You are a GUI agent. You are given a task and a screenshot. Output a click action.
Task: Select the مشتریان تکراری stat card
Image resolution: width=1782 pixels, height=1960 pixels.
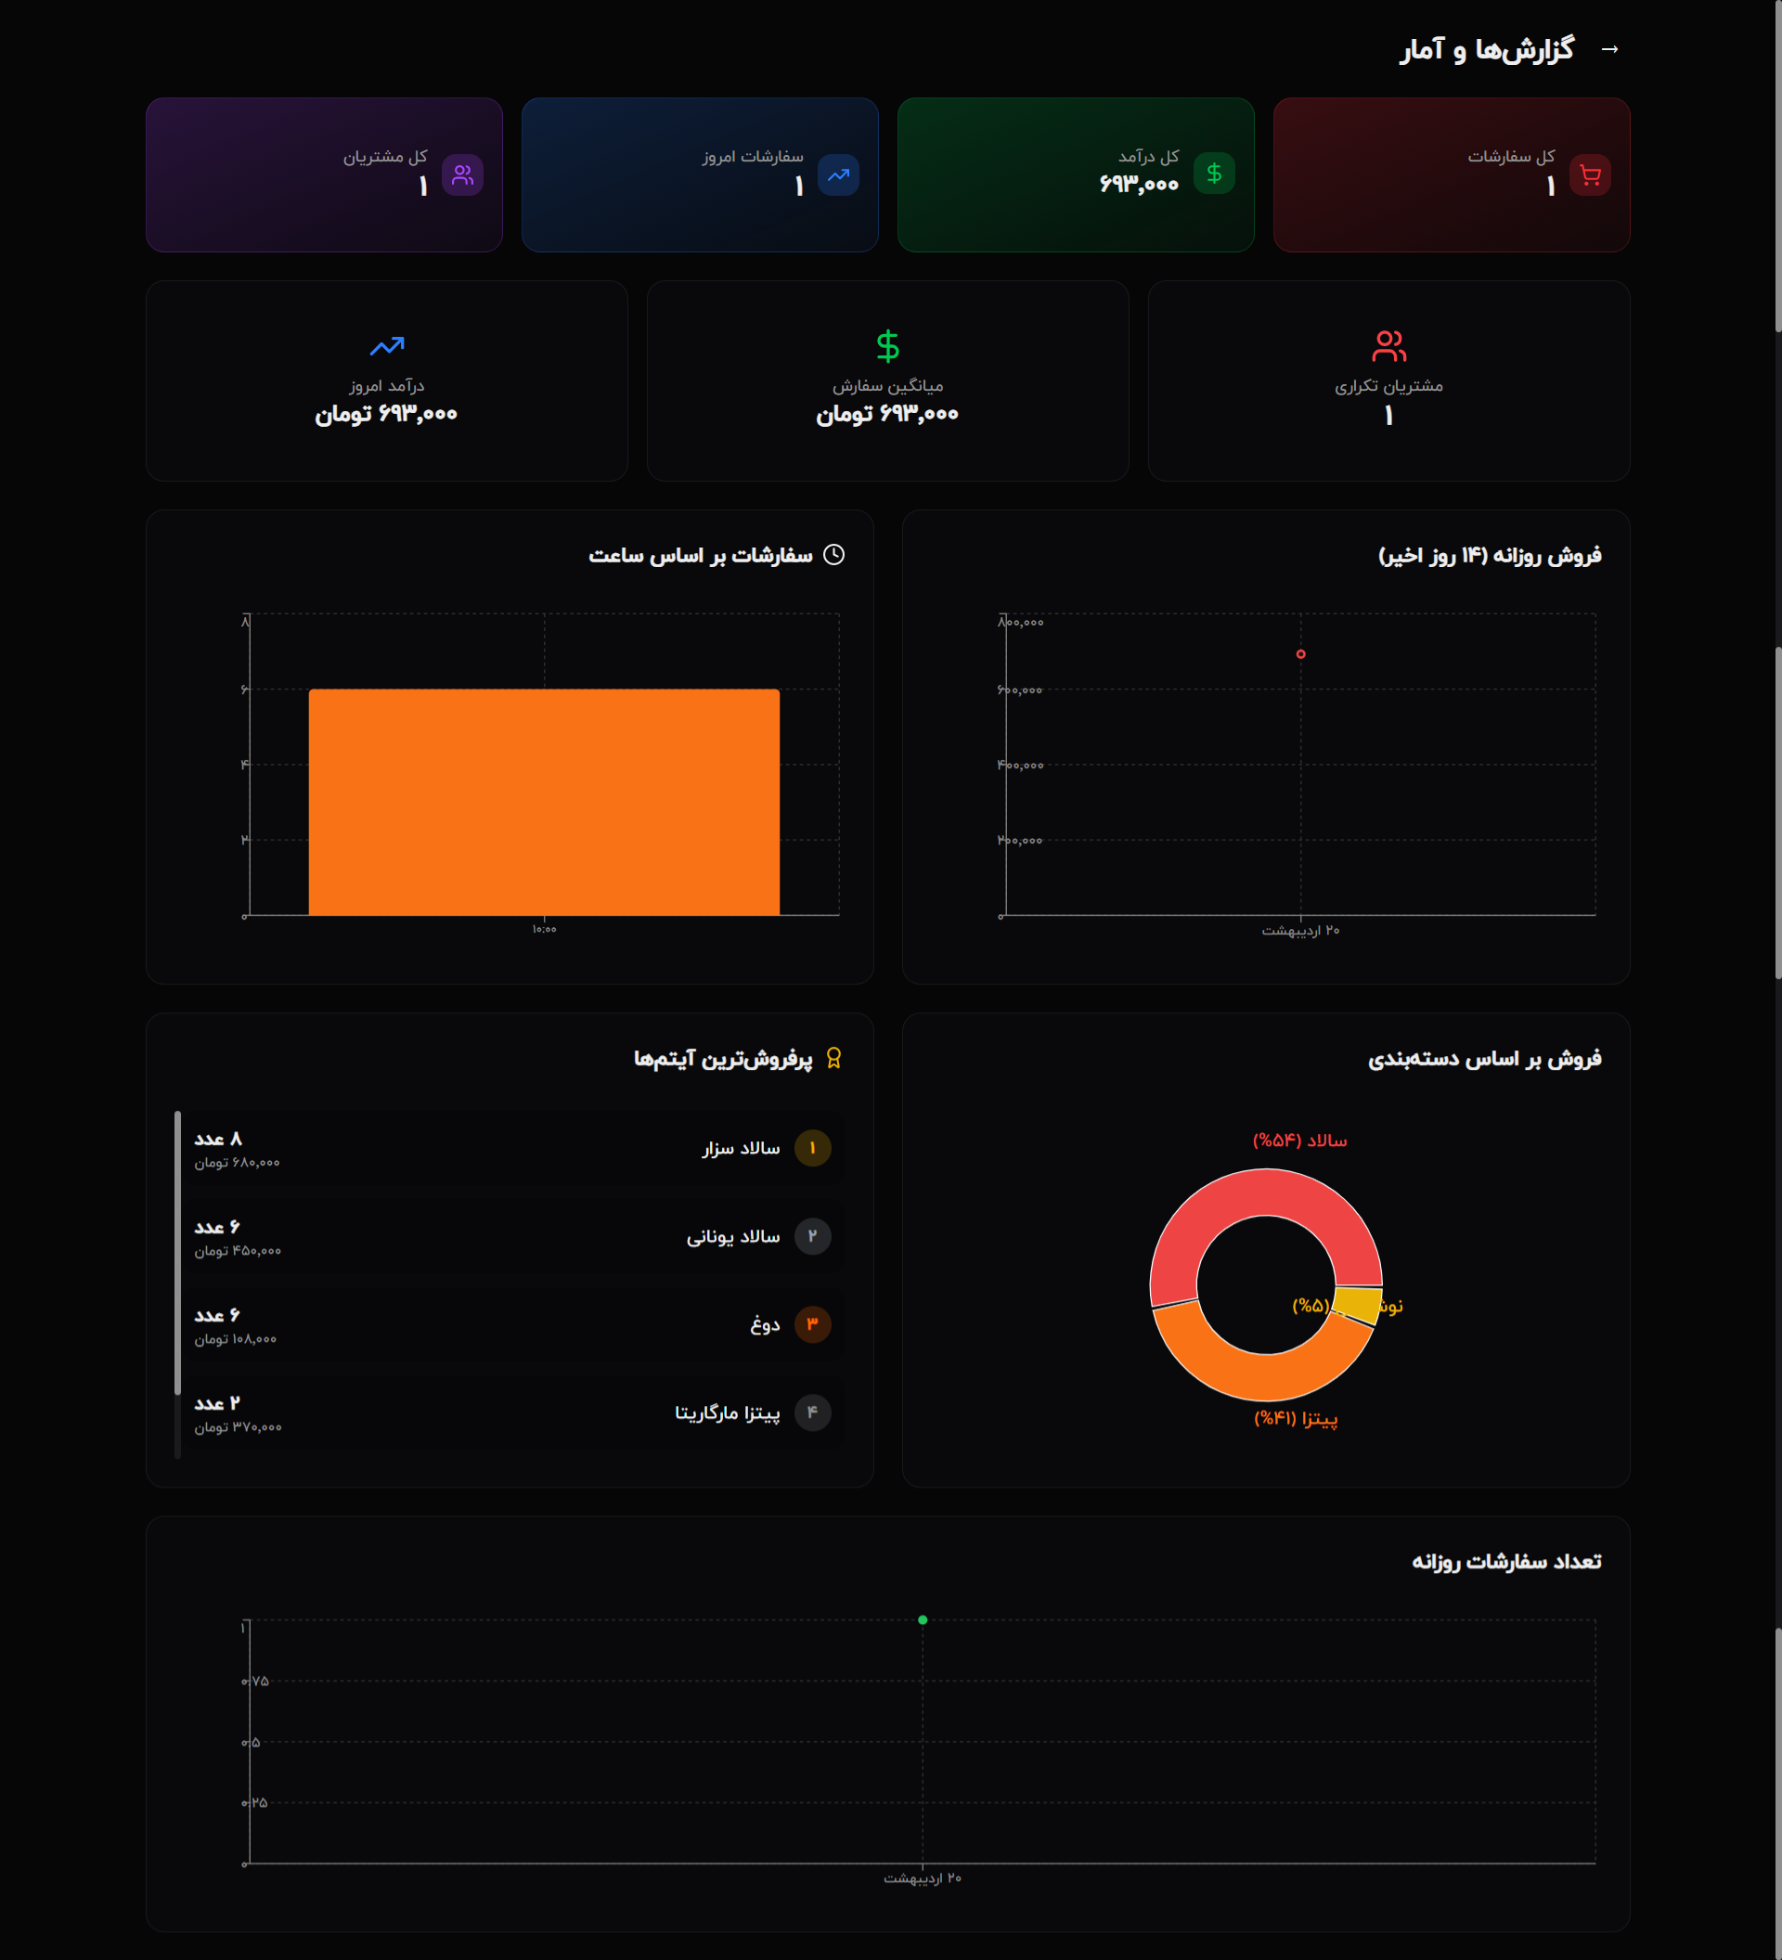click(1388, 381)
